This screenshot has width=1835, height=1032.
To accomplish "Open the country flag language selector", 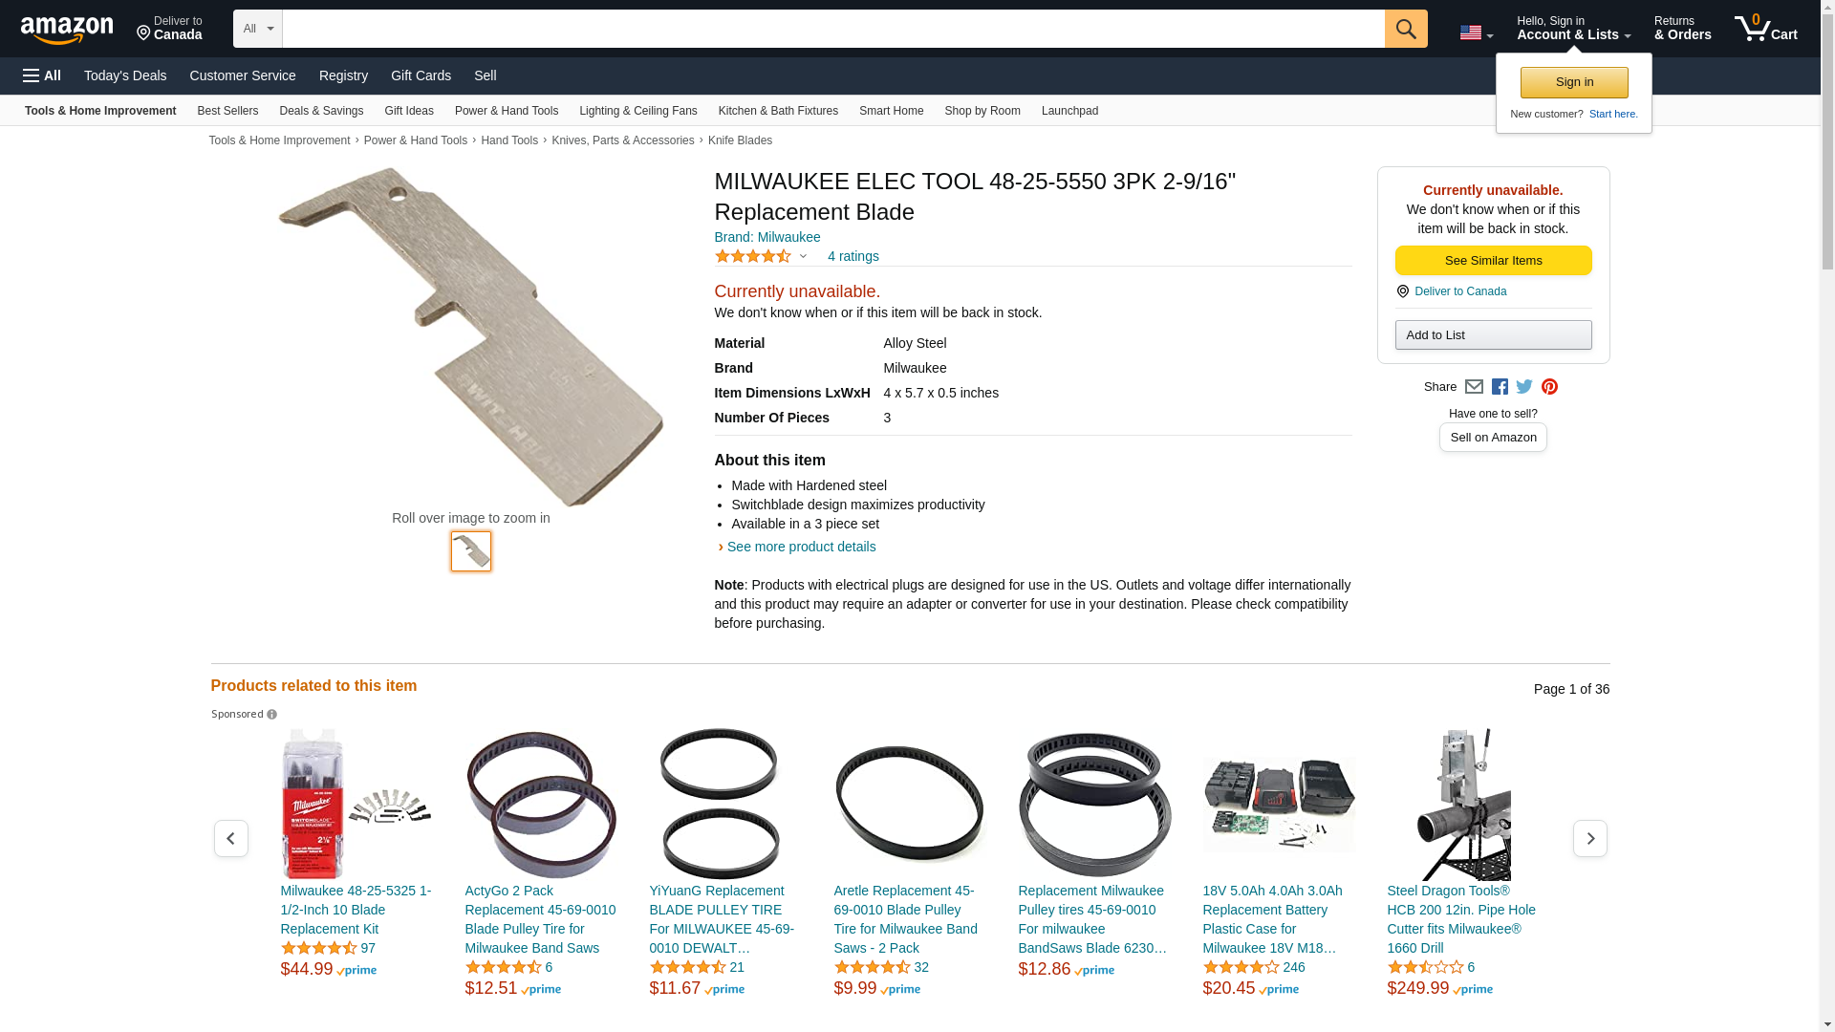I will coord(1476,32).
